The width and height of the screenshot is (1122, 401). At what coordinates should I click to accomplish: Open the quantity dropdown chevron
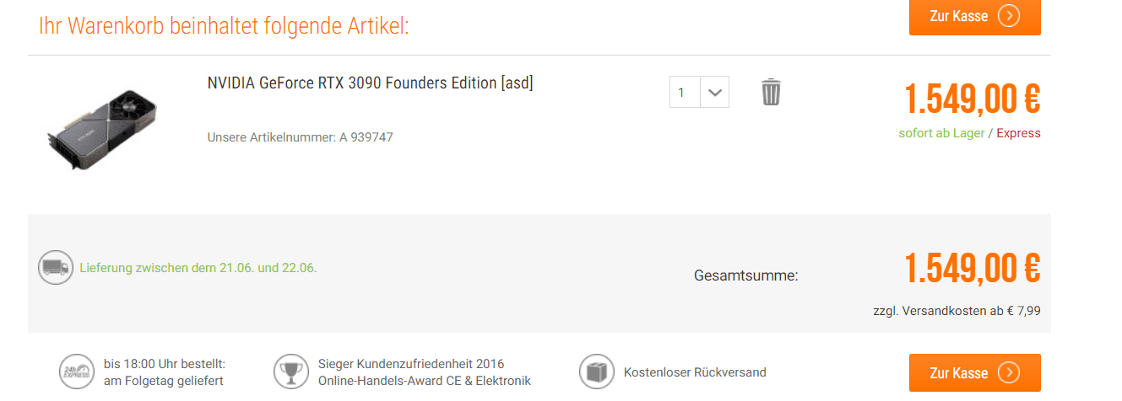pos(715,92)
